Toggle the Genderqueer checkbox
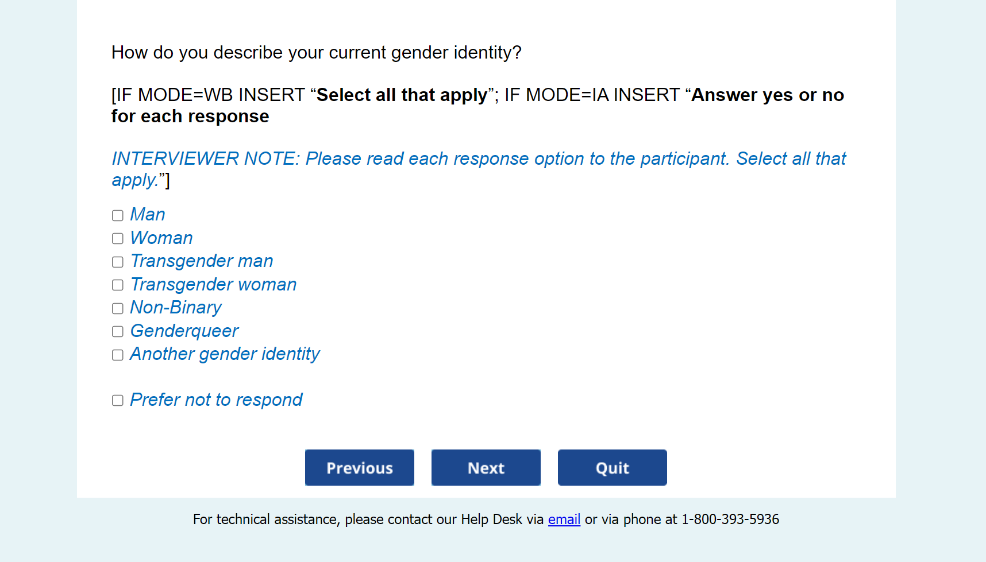Image resolution: width=986 pixels, height=562 pixels. point(118,332)
